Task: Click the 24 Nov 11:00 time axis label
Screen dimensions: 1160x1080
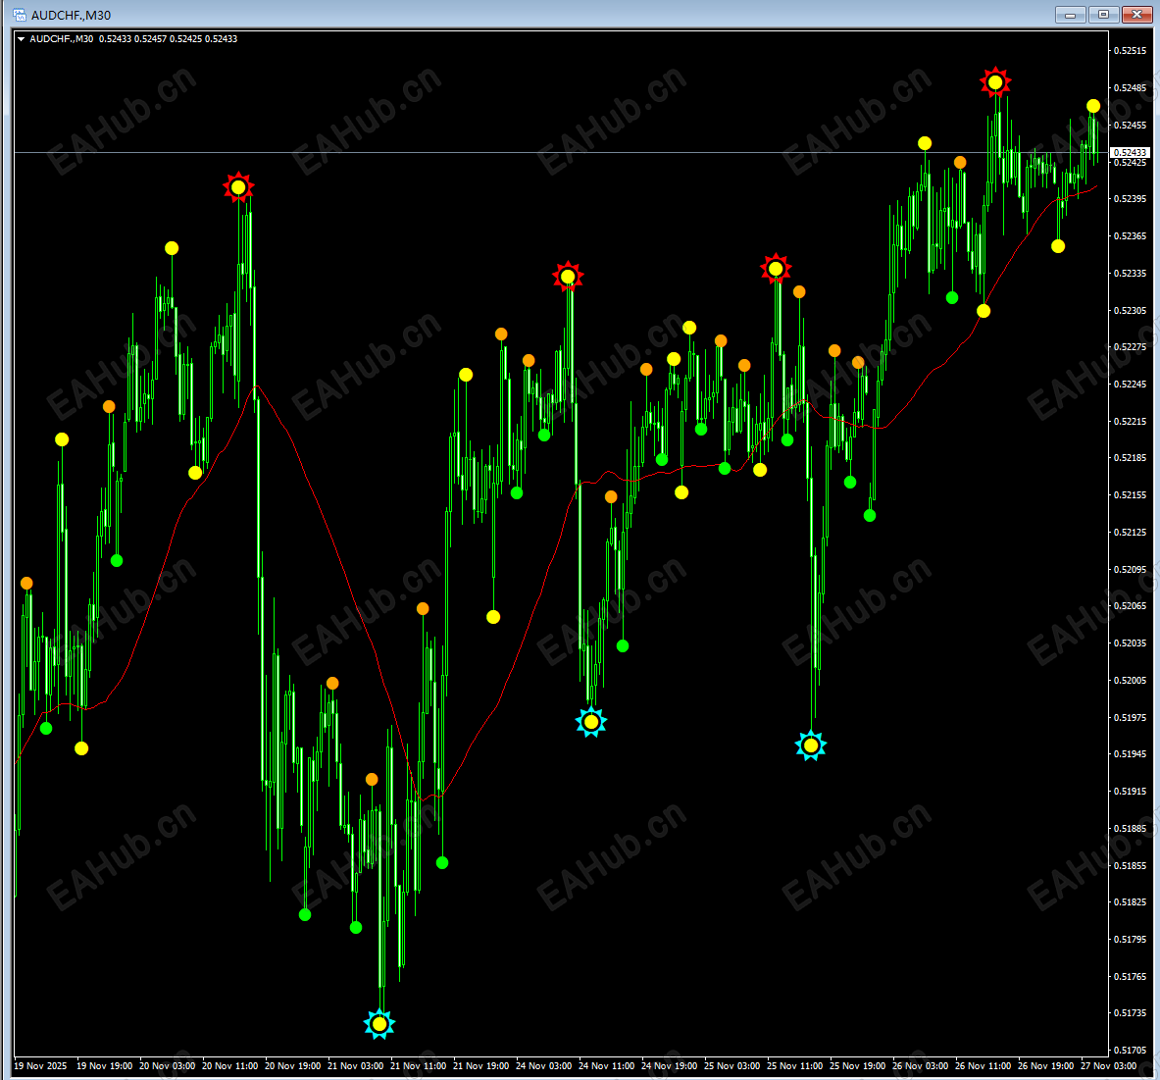Action: point(607,1066)
